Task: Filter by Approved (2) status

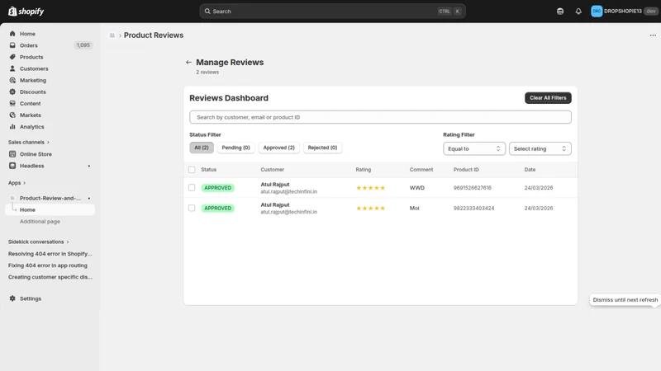Action: 278,148
